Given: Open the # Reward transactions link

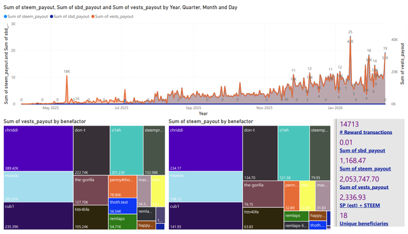Looking at the screenshot, I should click(365, 132).
